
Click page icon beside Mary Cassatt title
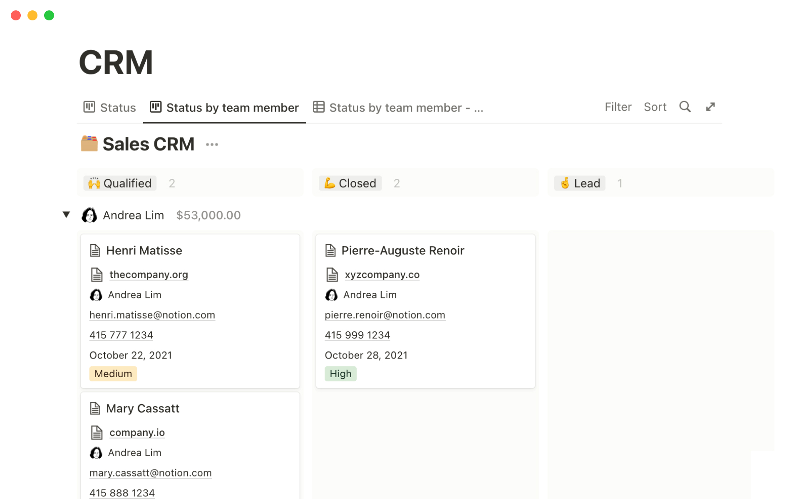pyautogui.click(x=95, y=408)
